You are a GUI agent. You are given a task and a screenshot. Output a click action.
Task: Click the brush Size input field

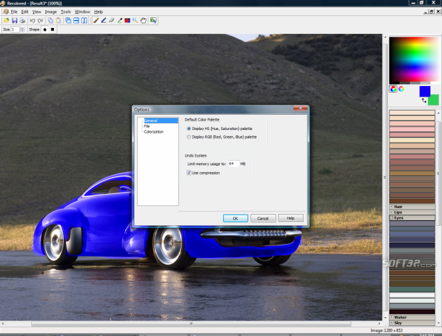pyautogui.click(x=15, y=29)
